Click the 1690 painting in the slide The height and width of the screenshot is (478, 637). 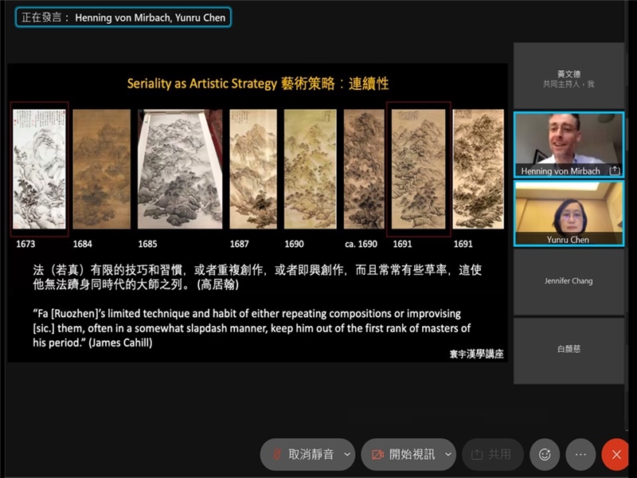pos(311,169)
